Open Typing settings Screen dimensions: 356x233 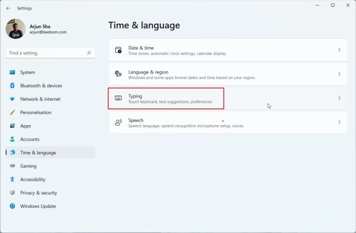click(228, 98)
